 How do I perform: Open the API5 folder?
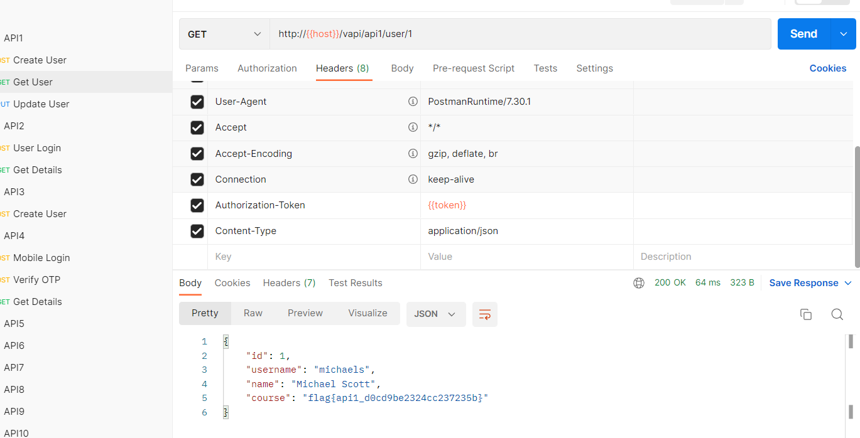14,324
